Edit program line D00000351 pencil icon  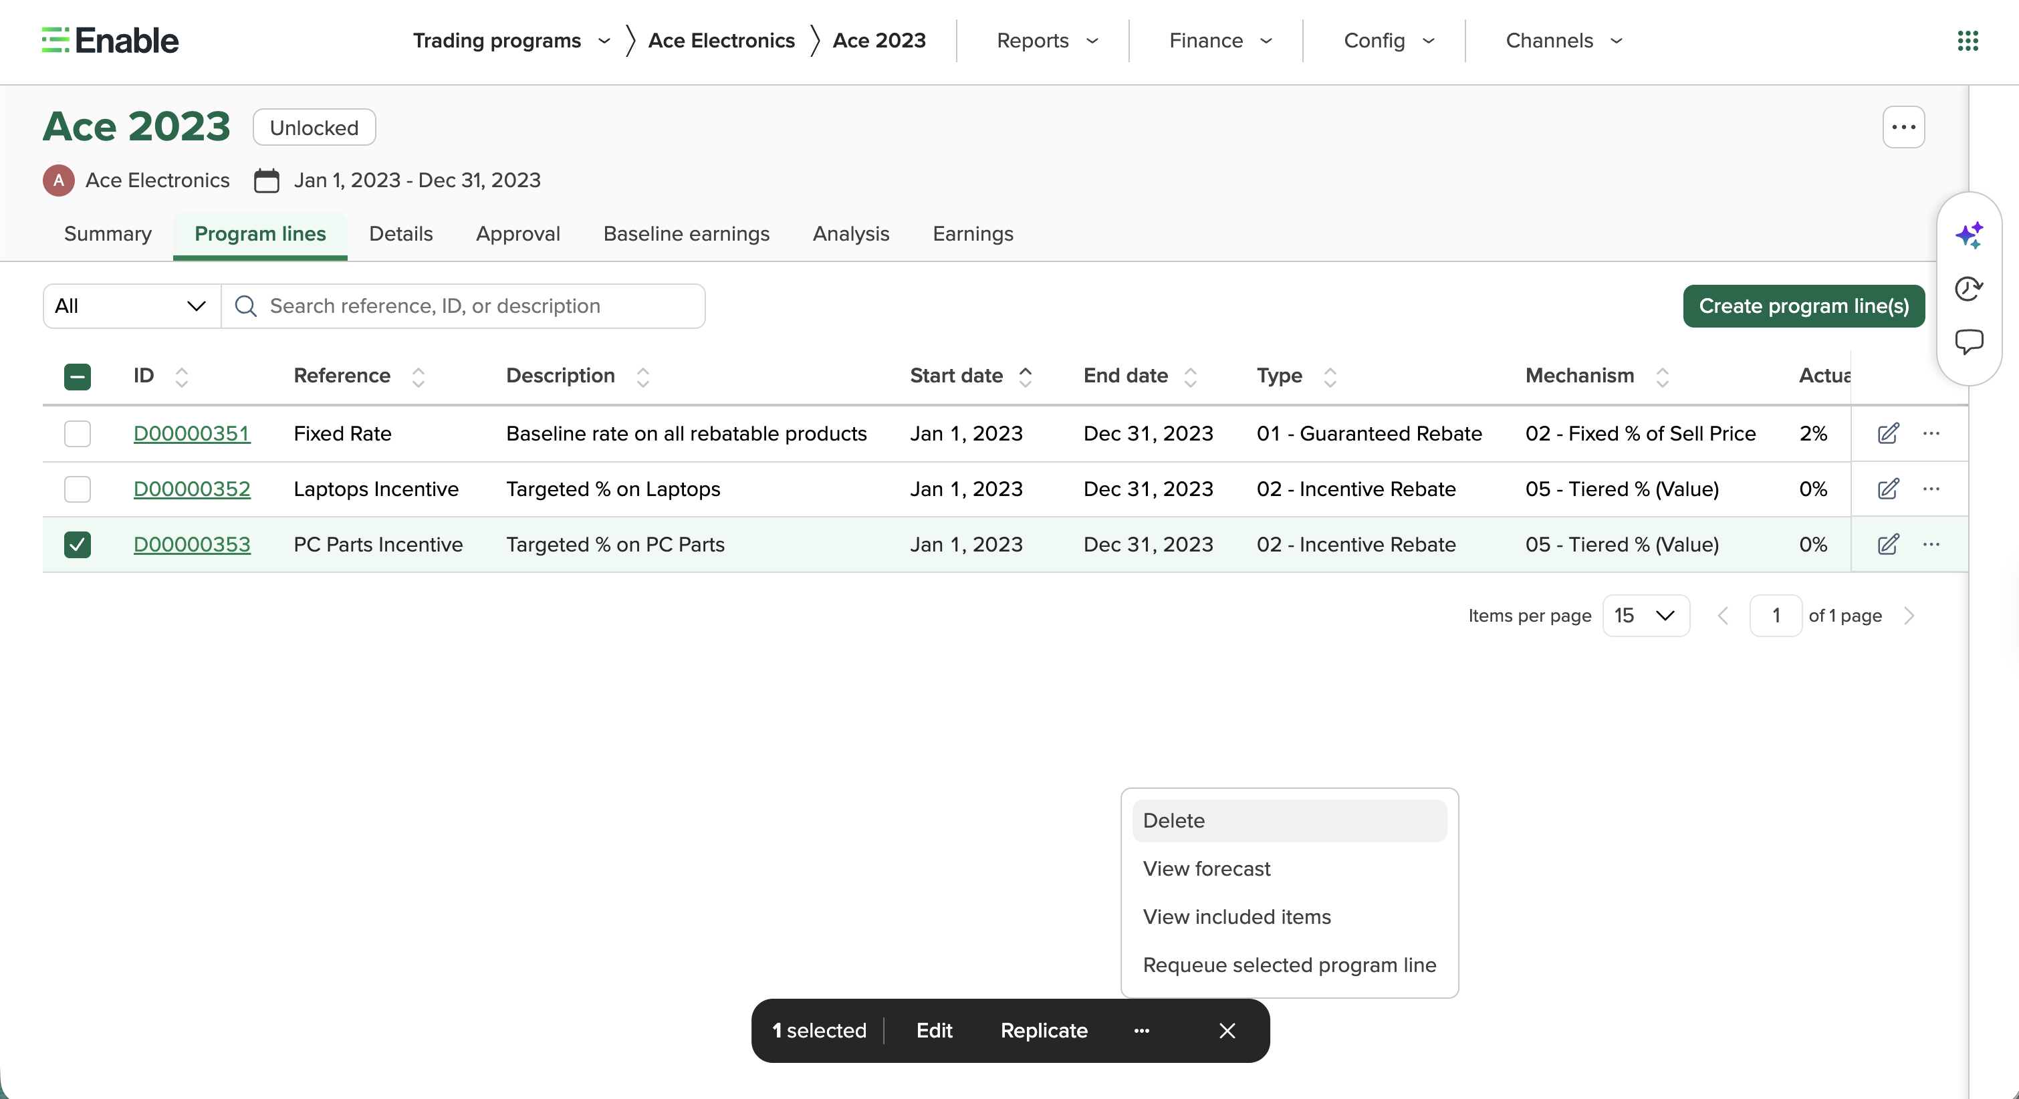[1888, 433]
